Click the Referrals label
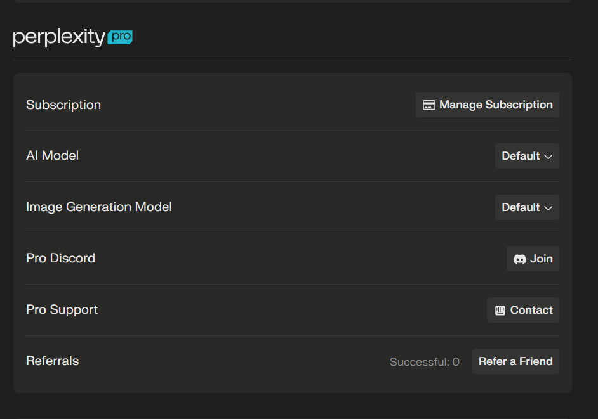This screenshot has width=598, height=419. coord(52,361)
